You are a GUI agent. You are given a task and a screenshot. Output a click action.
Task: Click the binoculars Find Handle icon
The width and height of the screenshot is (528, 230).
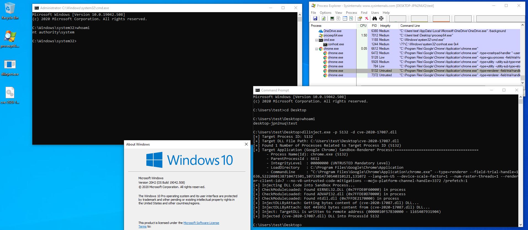click(375, 18)
